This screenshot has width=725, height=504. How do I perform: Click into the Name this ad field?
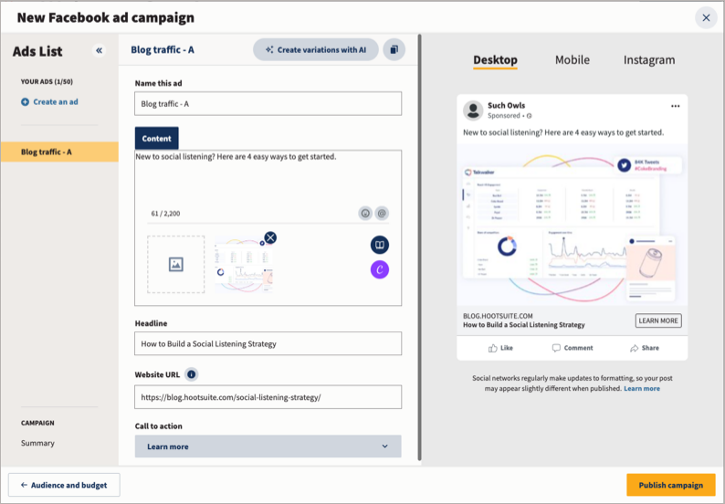(268, 103)
